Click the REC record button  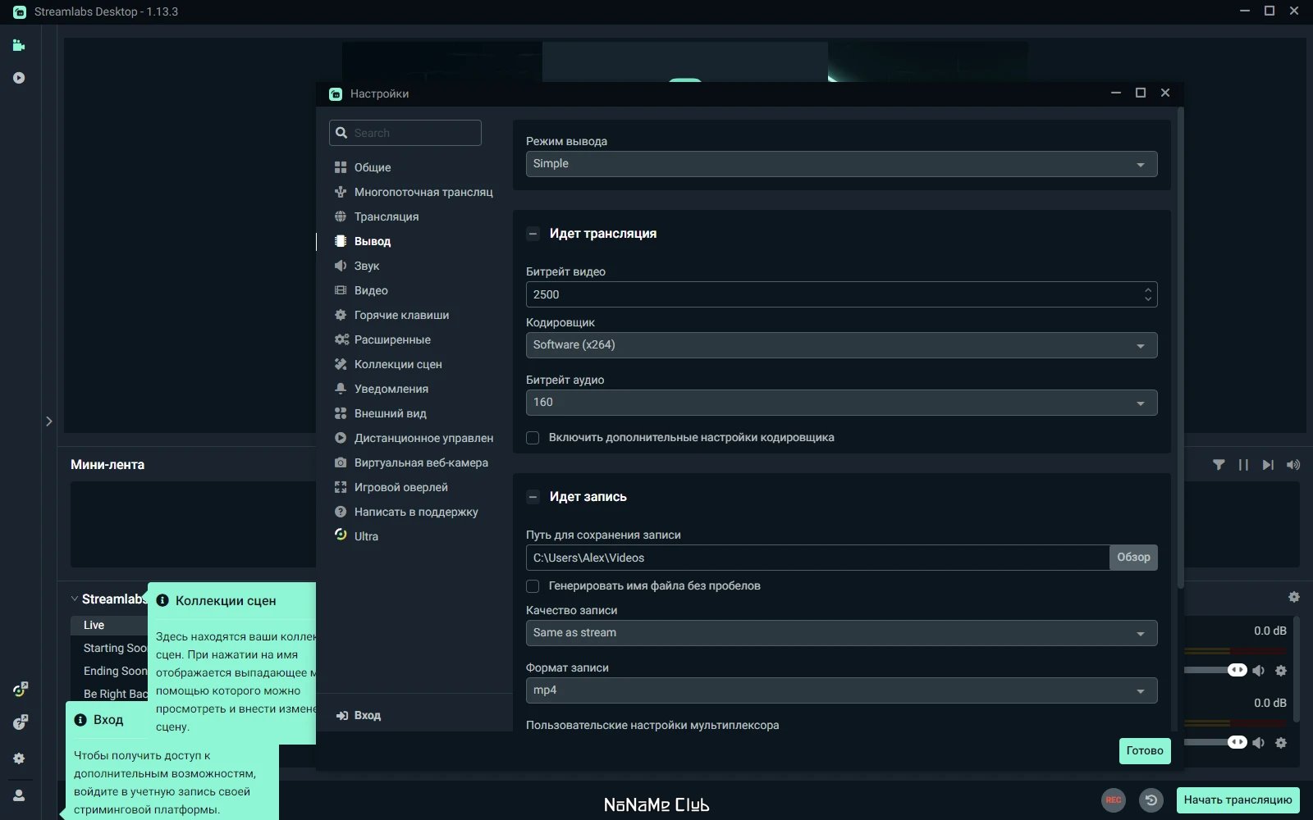[1113, 800]
